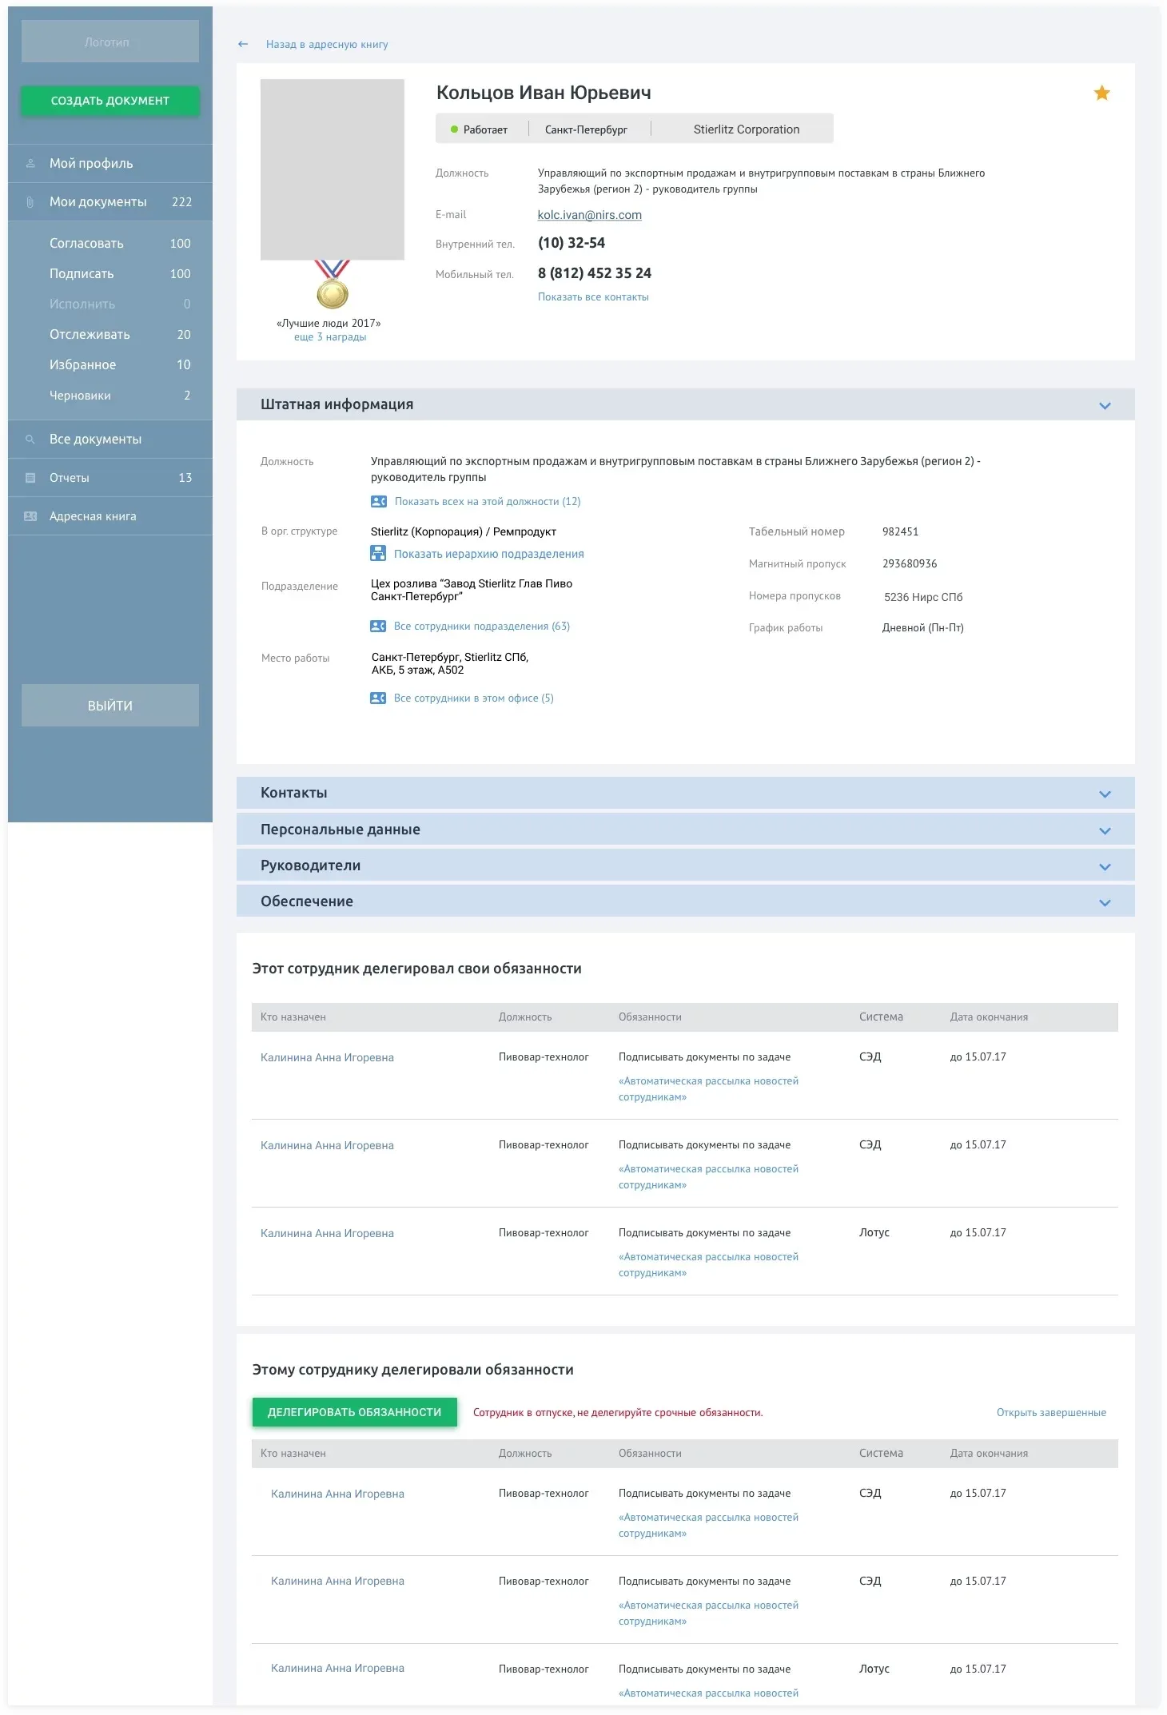This screenshot has width=1167, height=1715.
Task: Click Санкт-Петербург in status bar
Action: (x=586, y=129)
